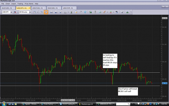This screenshot has width=169, height=106.
Task: Click the 7:09 PM clock
Action: click(164, 104)
